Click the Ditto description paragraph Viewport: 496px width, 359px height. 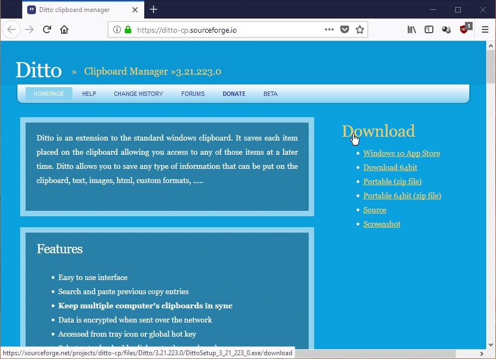[x=167, y=159]
